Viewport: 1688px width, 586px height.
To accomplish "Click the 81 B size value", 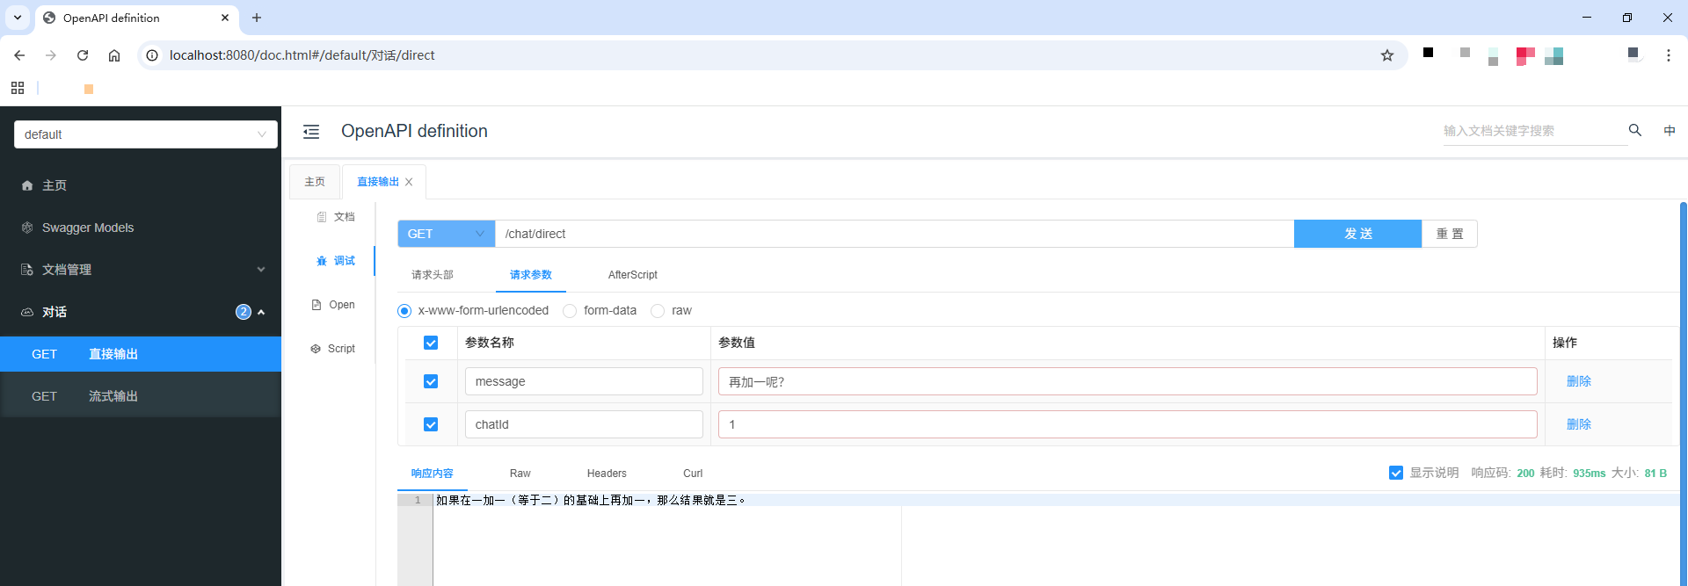I will [x=1655, y=474].
